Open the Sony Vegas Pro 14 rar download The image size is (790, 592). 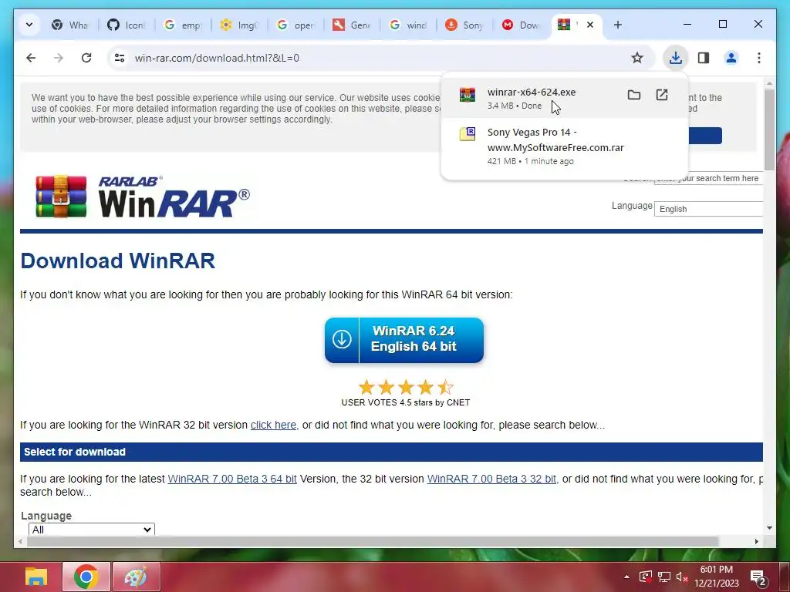tap(564, 146)
